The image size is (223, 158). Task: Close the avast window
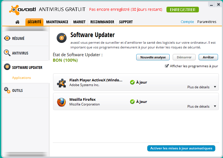click(219, 5)
